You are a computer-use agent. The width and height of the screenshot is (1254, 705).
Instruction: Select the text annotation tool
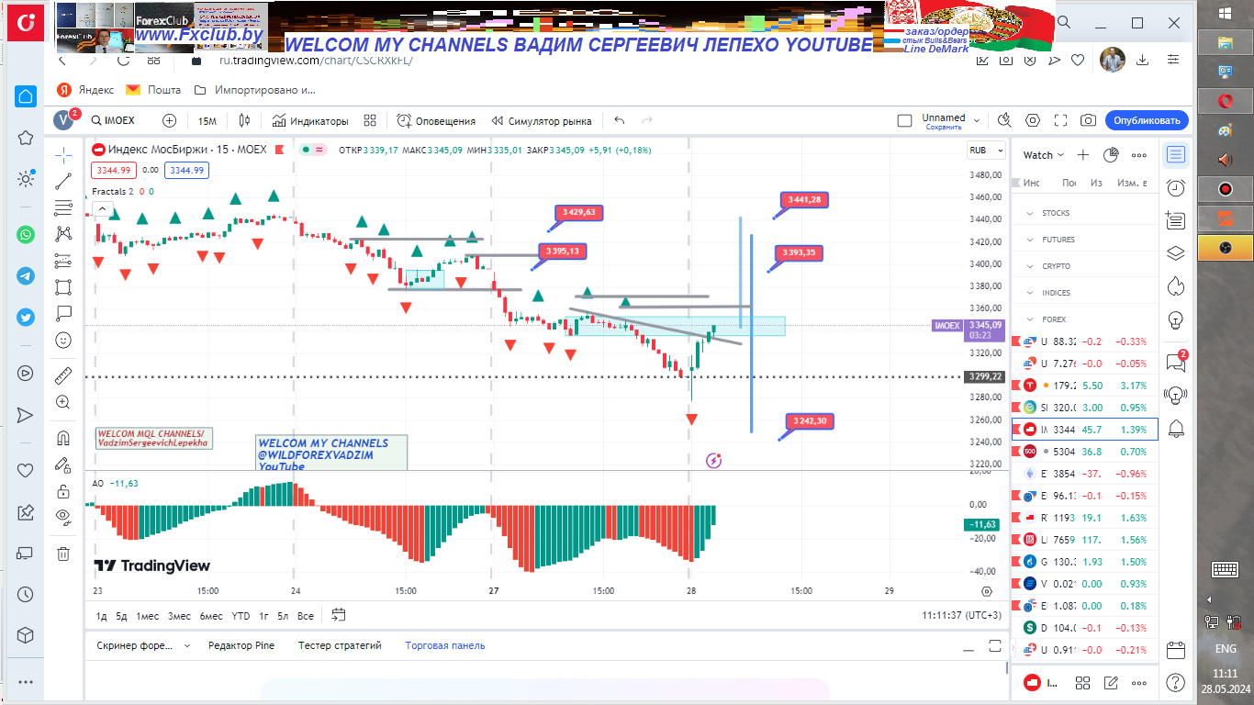tap(63, 313)
